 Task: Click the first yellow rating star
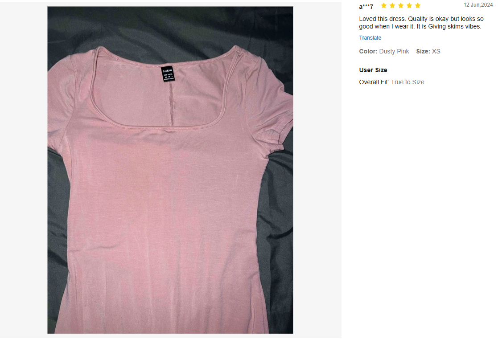point(384,5)
